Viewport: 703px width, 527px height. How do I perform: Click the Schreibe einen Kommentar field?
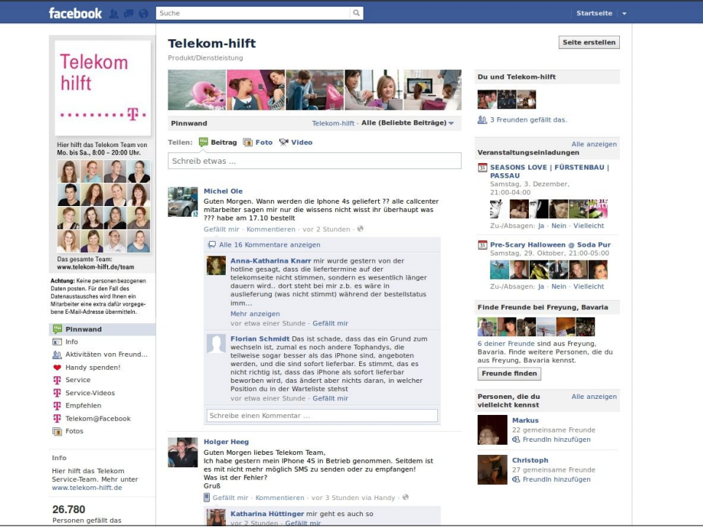pos(322,416)
